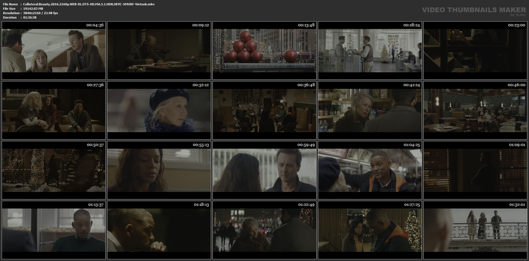This screenshot has height=261, width=529.
Task: Select the thumbnail at 01:18:13
Action: tap(159, 230)
